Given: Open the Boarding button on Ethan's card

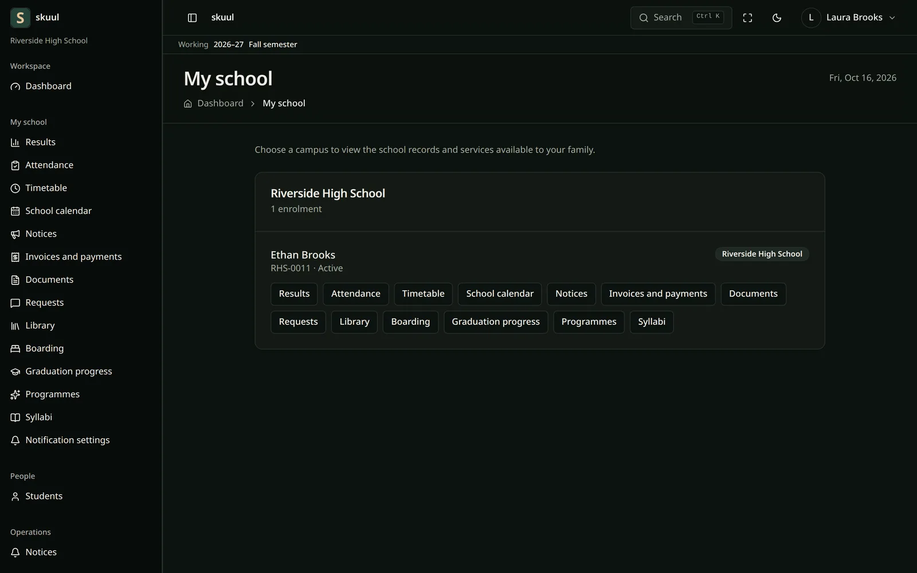Looking at the screenshot, I should [410, 322].
